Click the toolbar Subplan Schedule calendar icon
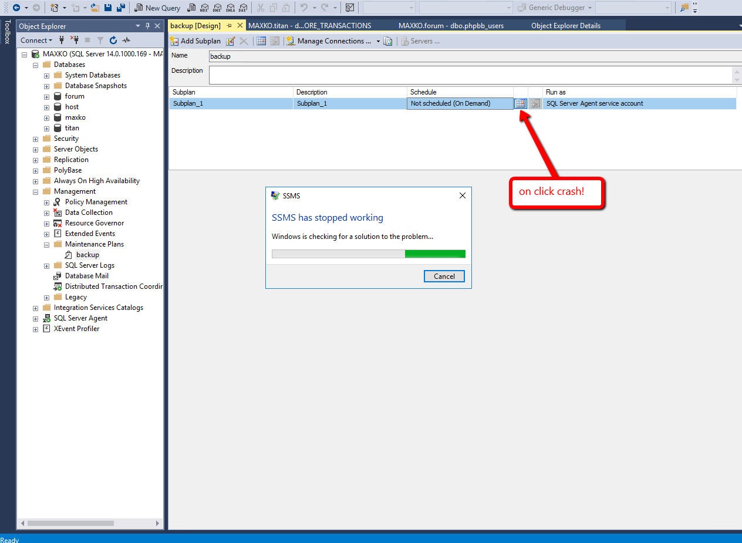The image size is (742, 543). [261, 41]
